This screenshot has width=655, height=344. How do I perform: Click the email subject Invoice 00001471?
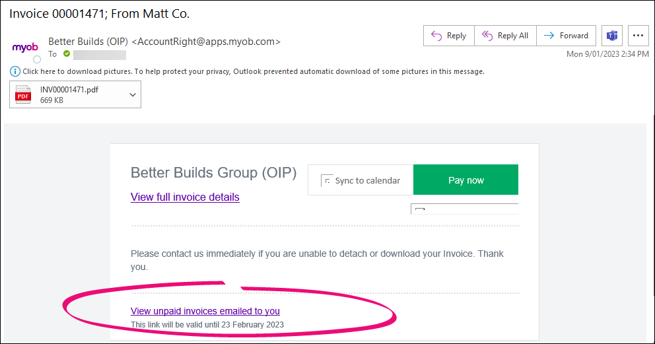point(100,14)
